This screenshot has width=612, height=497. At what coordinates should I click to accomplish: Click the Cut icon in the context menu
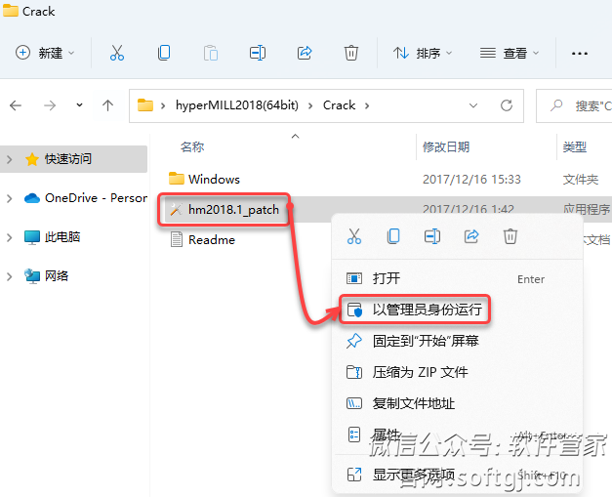pos(354,236)
